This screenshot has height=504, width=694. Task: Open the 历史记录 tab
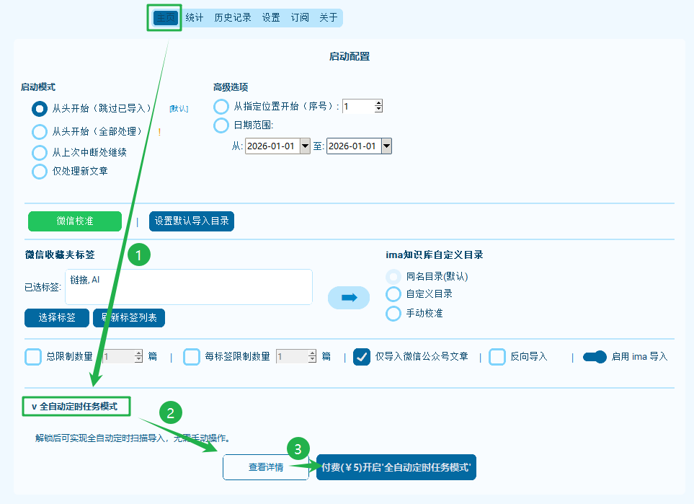[x=233, y=18]
